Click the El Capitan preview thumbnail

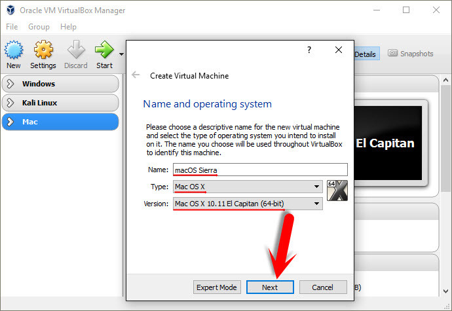pos(388,143)
